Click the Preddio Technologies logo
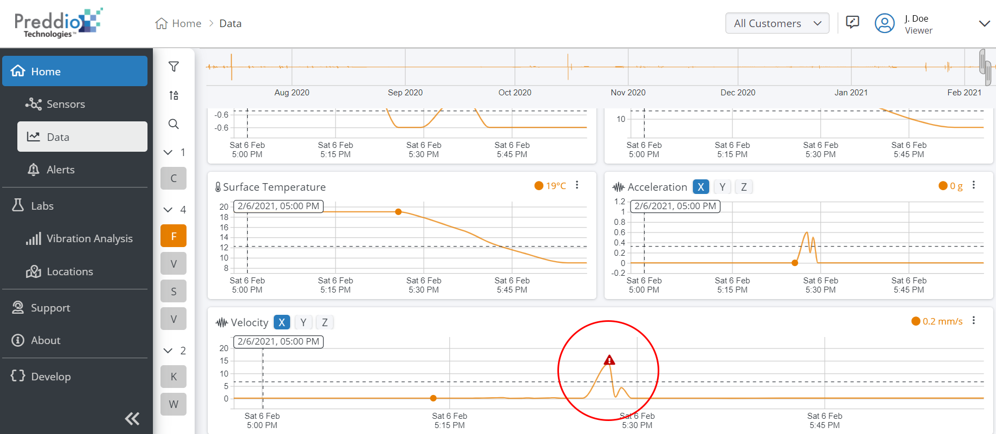The width and height of the screenshot is (996, 434). click(x=59, y=23)
